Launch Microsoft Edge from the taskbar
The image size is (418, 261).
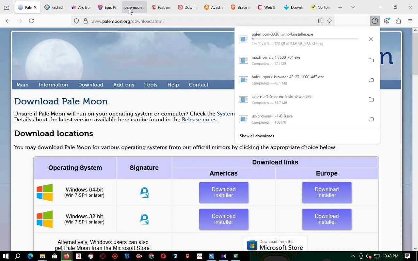[x=30, y=256]
